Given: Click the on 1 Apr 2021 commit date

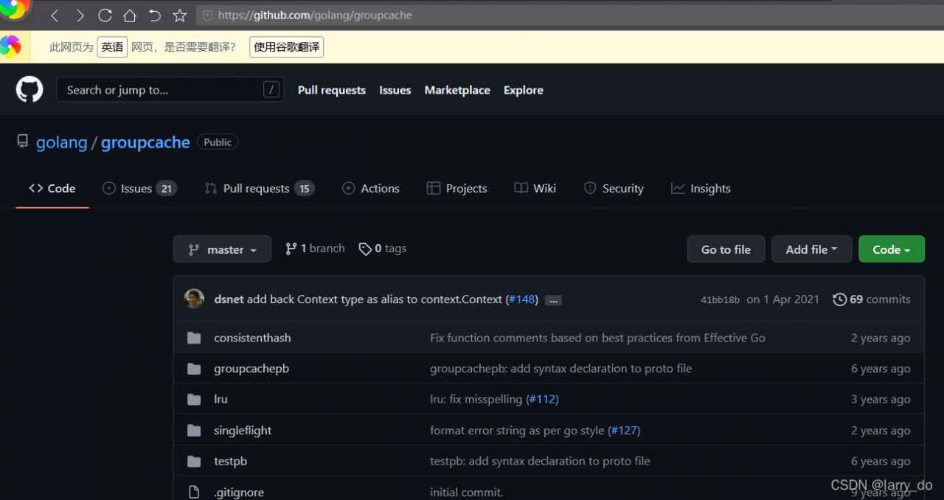Looking at the screenshot, I should [x=782, y=299].
